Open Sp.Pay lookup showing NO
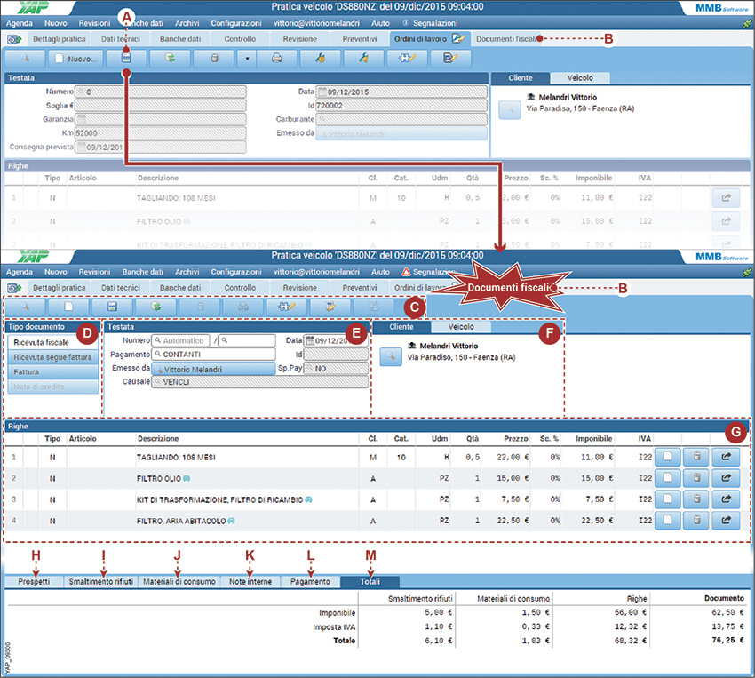This screenshot has height=678, width=755. click(x=336, y=369)
